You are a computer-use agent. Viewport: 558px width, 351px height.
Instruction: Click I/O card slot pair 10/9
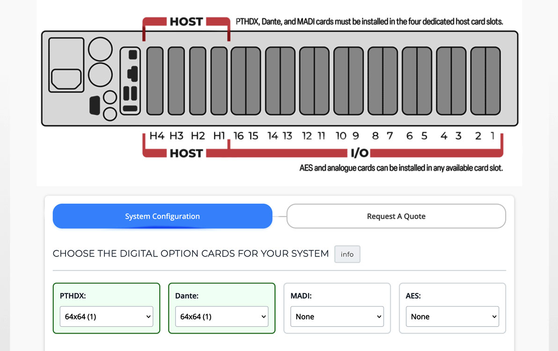[x=348, y=81]
